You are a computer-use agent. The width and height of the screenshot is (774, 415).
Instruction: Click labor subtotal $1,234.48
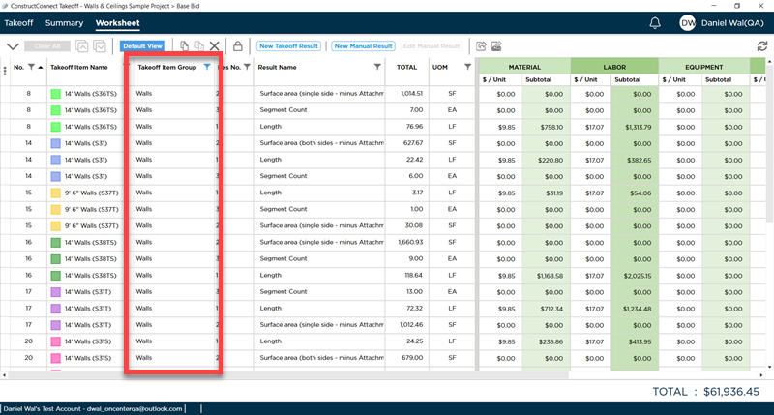[x=638, y=309]
